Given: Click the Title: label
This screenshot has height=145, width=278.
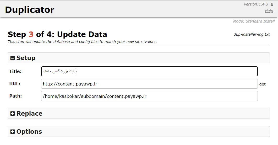Looking at the screenshot, I should click(x=15, y=71).
